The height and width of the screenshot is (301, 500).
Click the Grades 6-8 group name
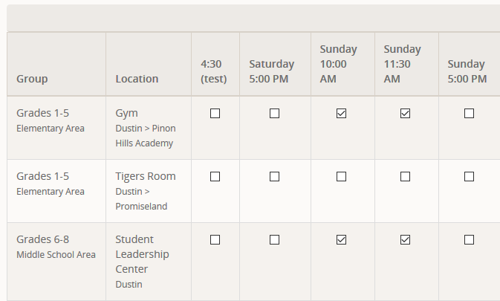43,239
